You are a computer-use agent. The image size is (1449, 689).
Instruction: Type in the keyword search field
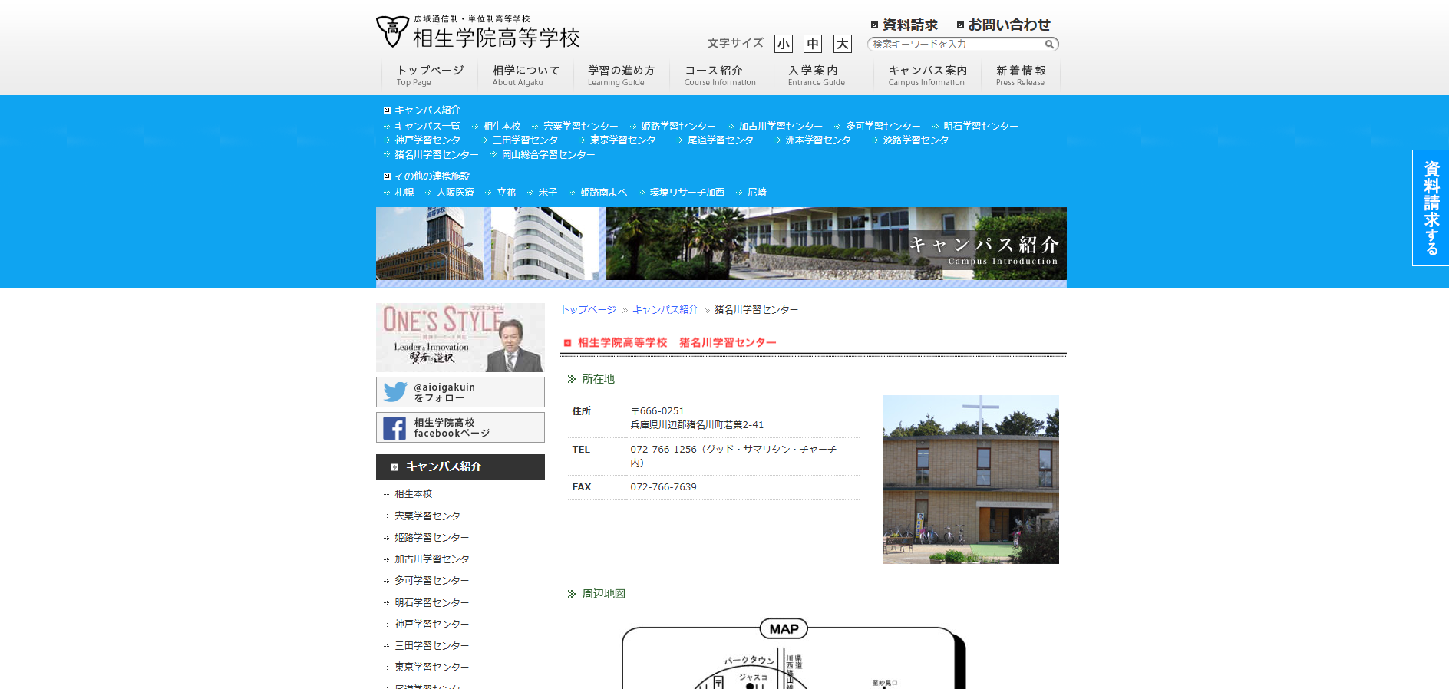click(x=956, y=45)
